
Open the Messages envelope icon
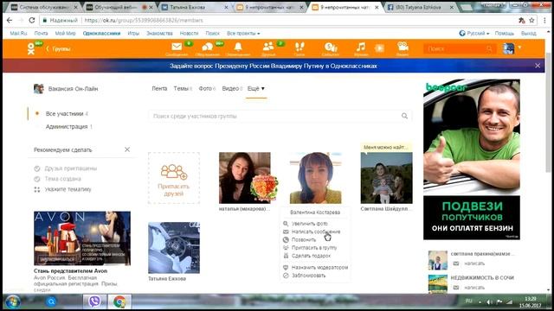(x=177, y=47)
